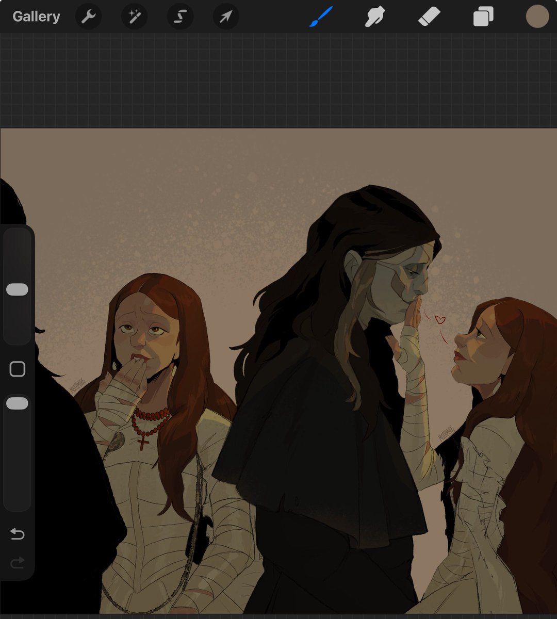Open the Actions wrench menu

pos(88,17)
